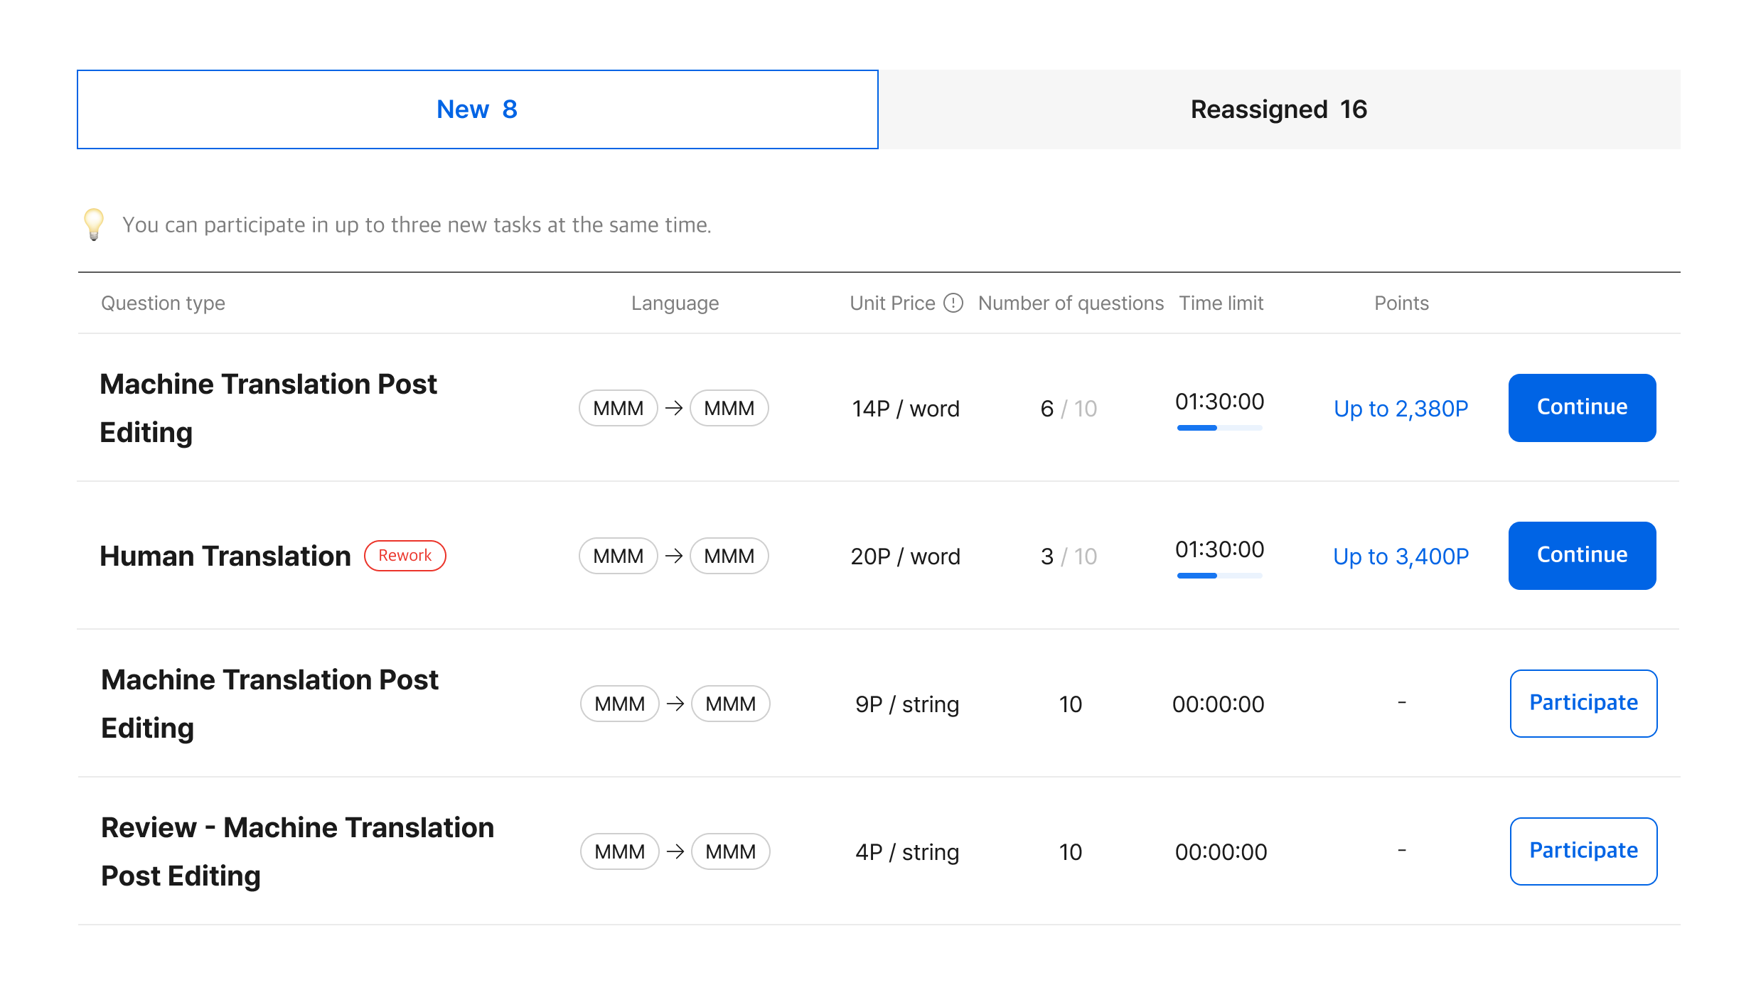
Task: Click the Unit Price info icon
Action: [953, 303]
